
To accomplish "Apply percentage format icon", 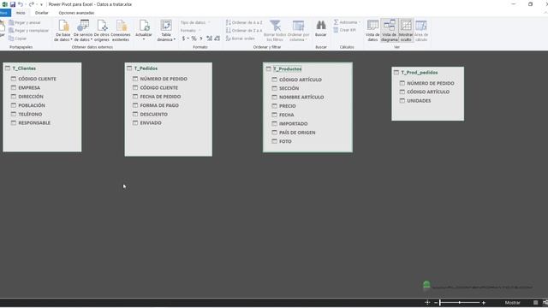I will [194, 38].
